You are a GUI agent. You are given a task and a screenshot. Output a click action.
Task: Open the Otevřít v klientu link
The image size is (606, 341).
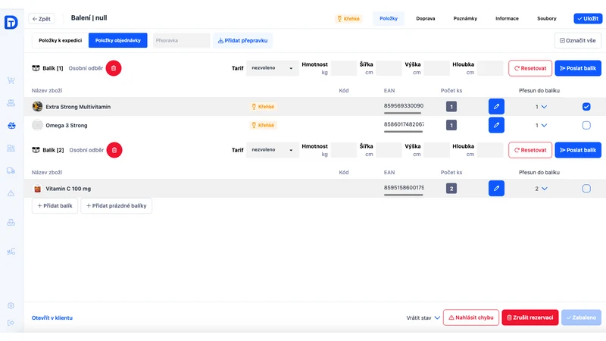tap(52, 318)
